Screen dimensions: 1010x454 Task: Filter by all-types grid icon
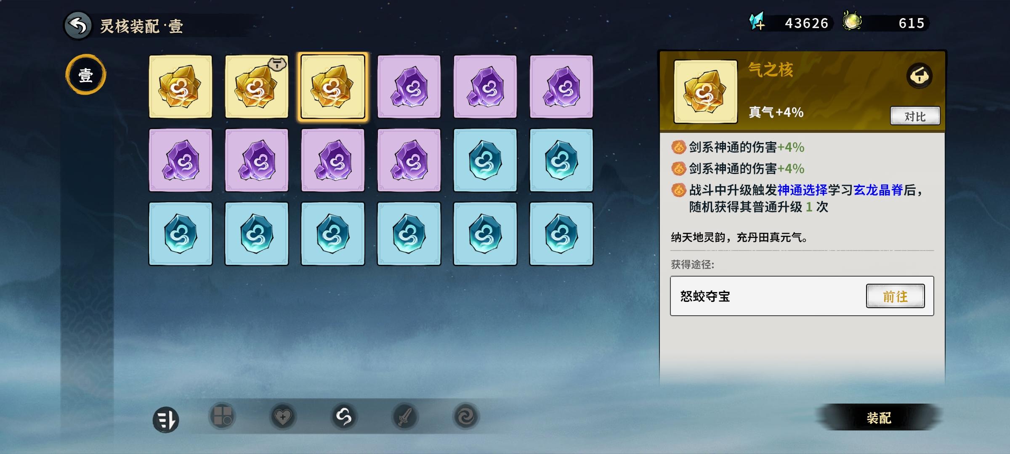pos(222,417)
